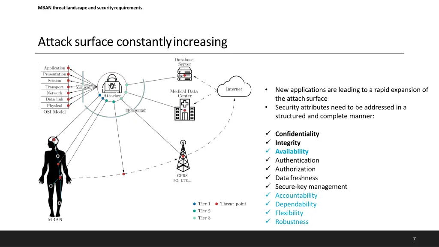Click the blue checkmark beside Availability

pos(268,151)
